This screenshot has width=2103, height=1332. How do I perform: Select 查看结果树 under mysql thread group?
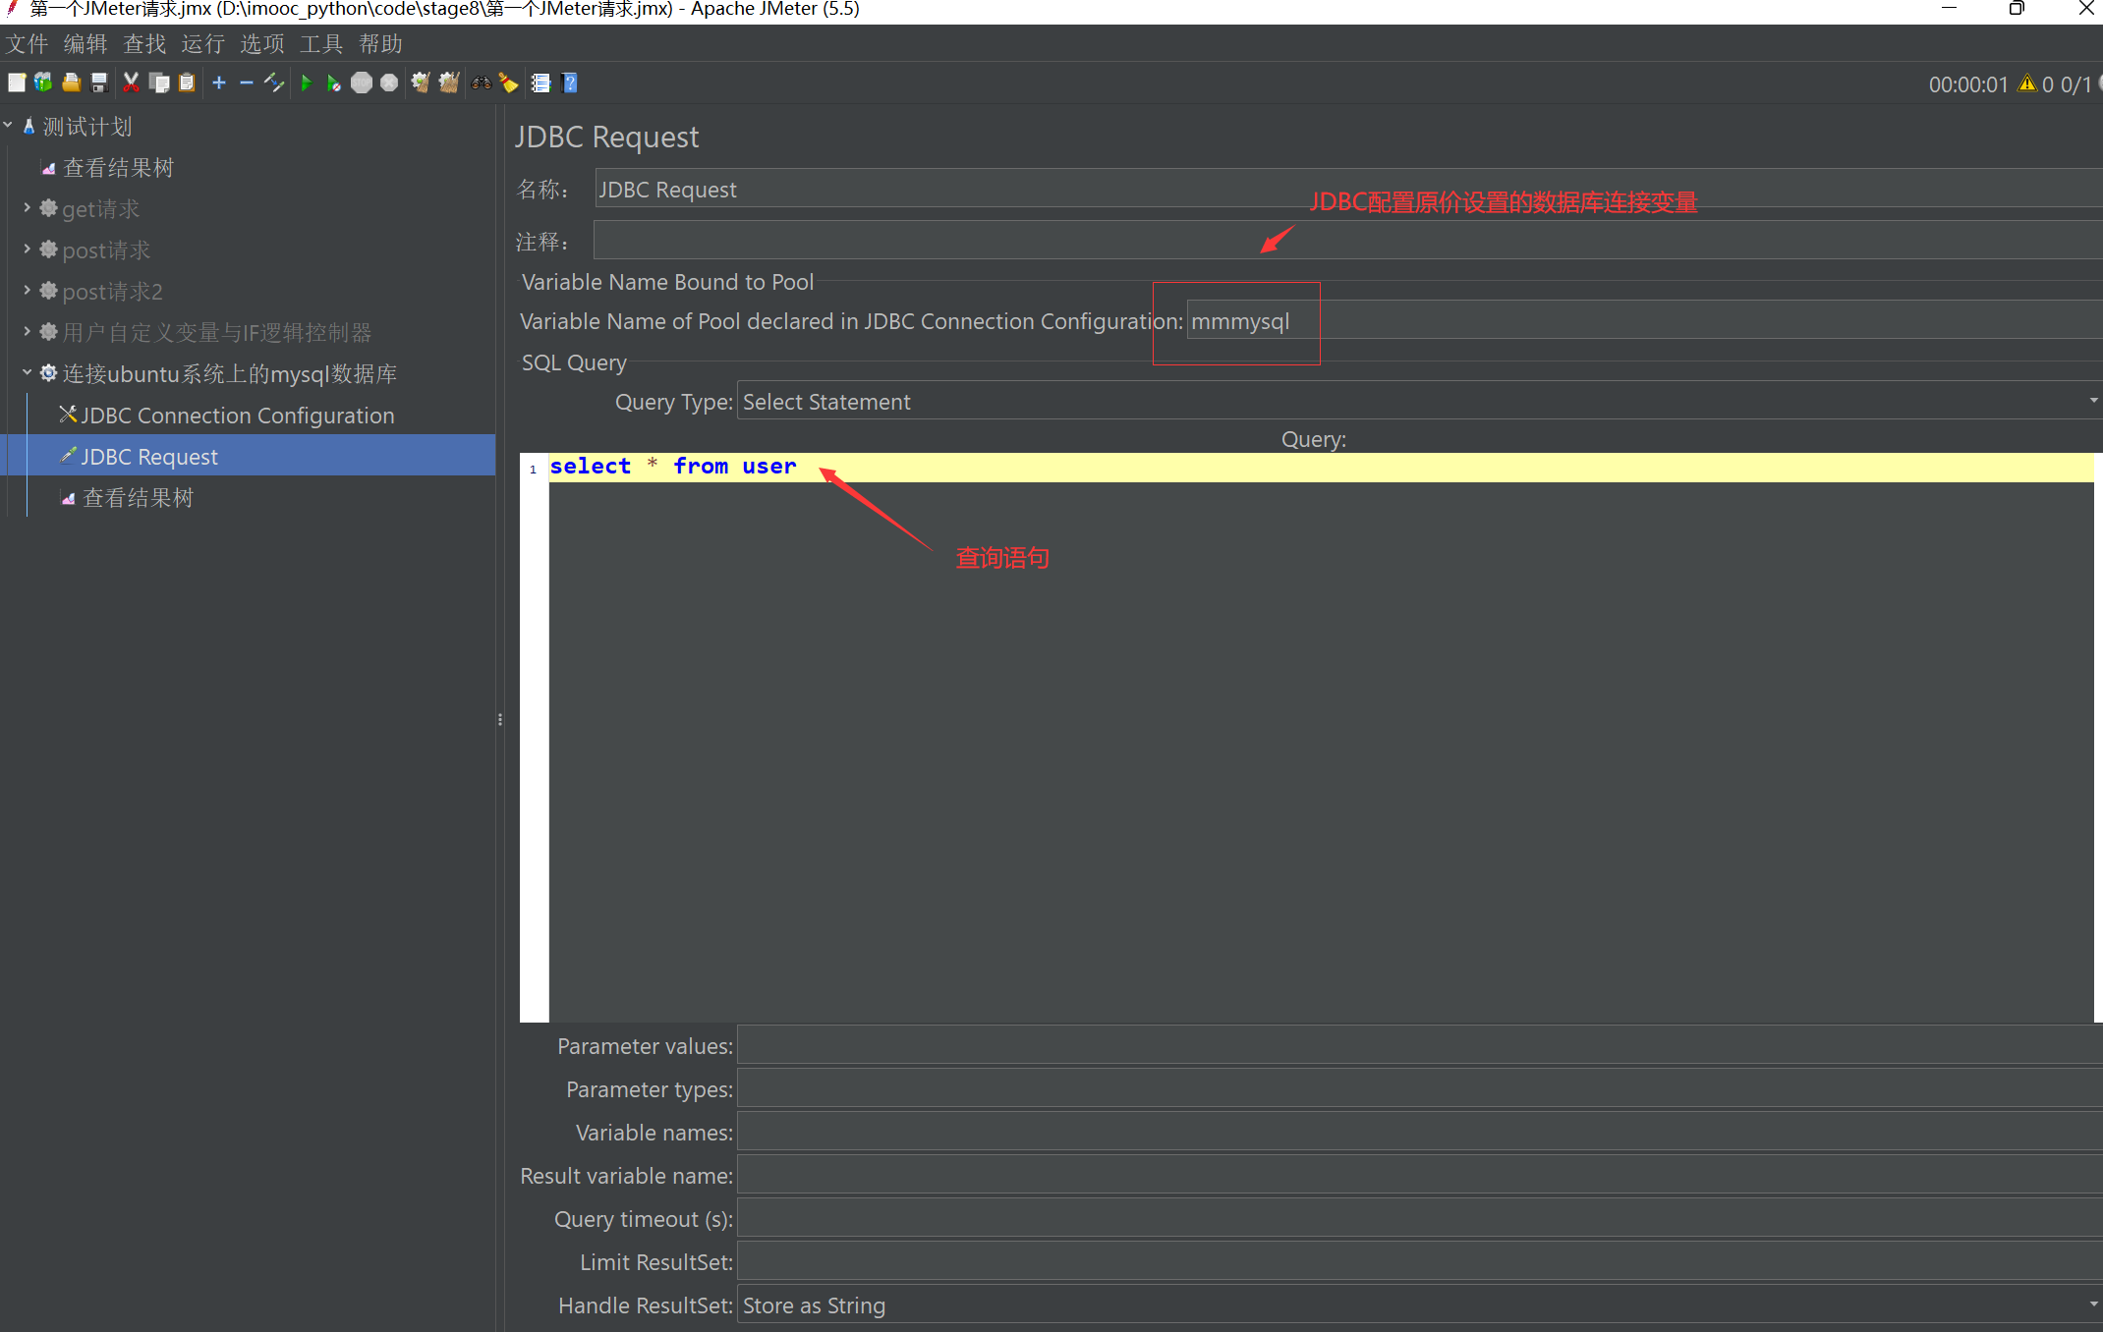pos(138,498)
